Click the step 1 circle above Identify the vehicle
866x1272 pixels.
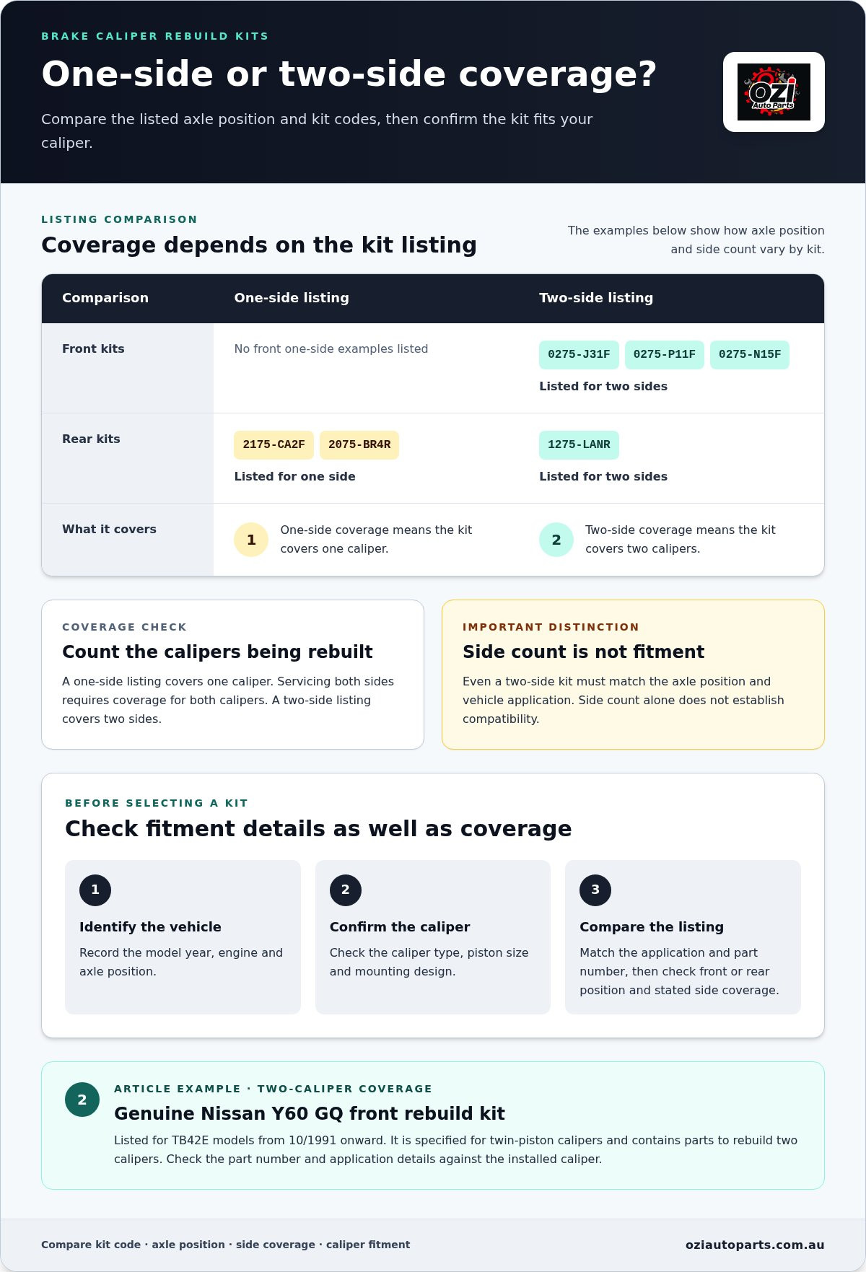[95, 890]
